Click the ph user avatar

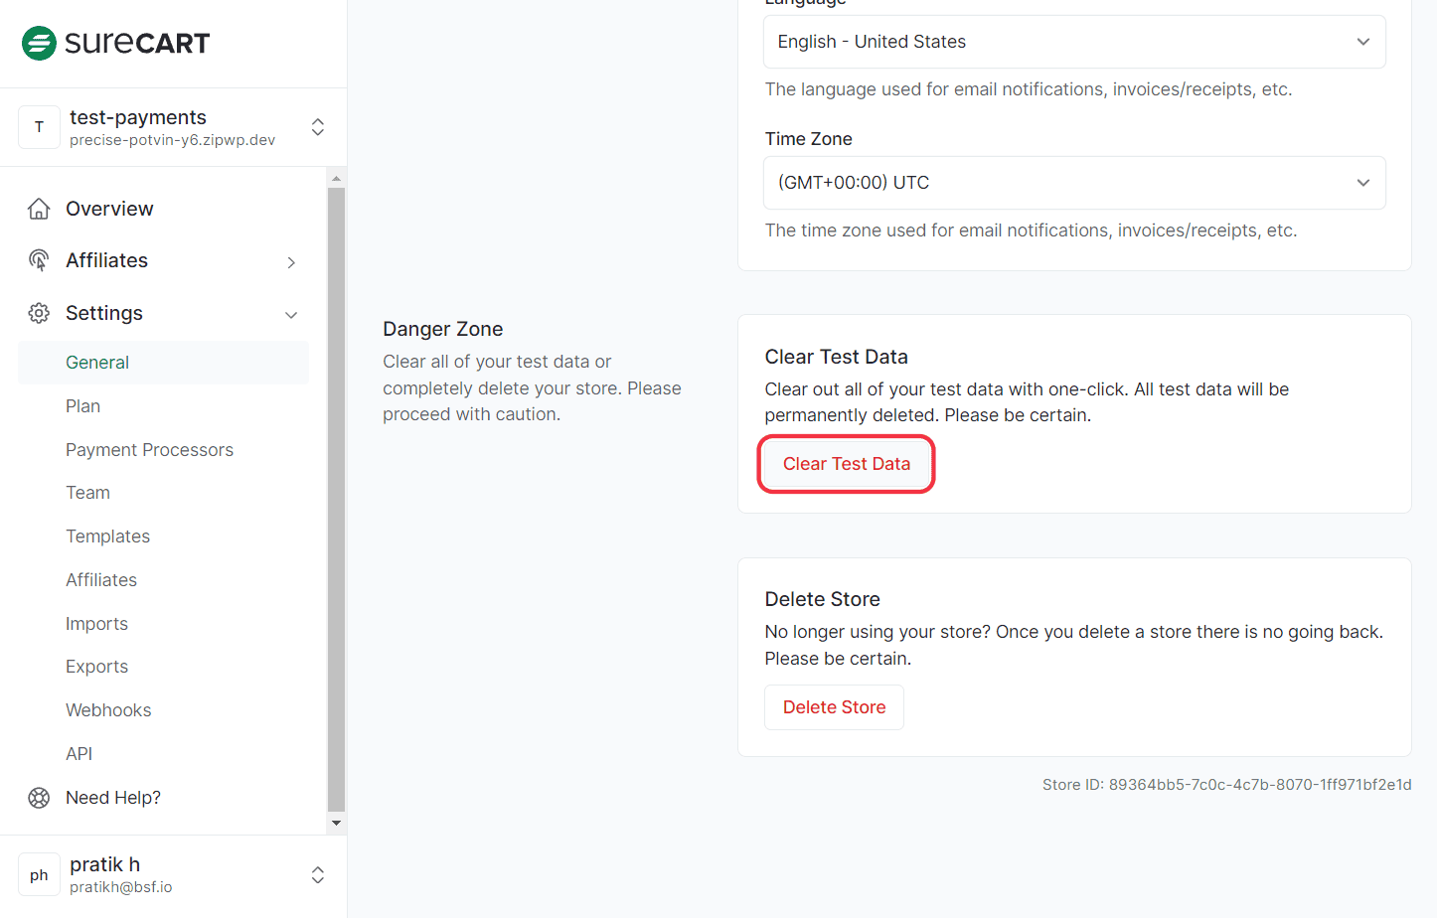pyautogui.click(x=40, y=875)
